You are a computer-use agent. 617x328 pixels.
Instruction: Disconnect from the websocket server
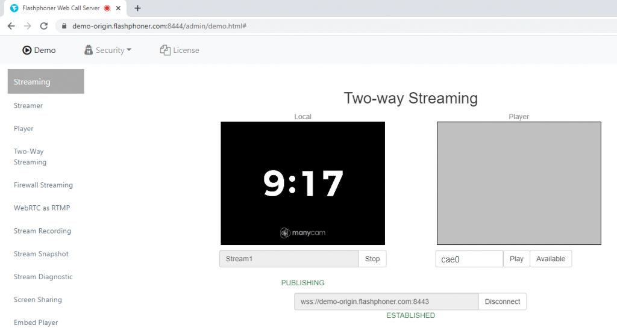(502, 302)
